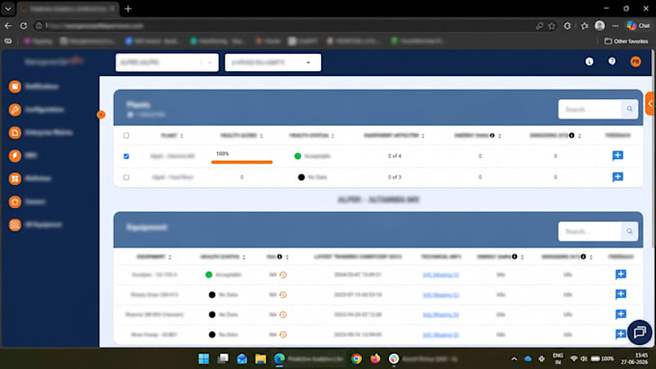Click the Plants panel search magnifier
This screenshot has height=369, width=656.
coord(629,109)
